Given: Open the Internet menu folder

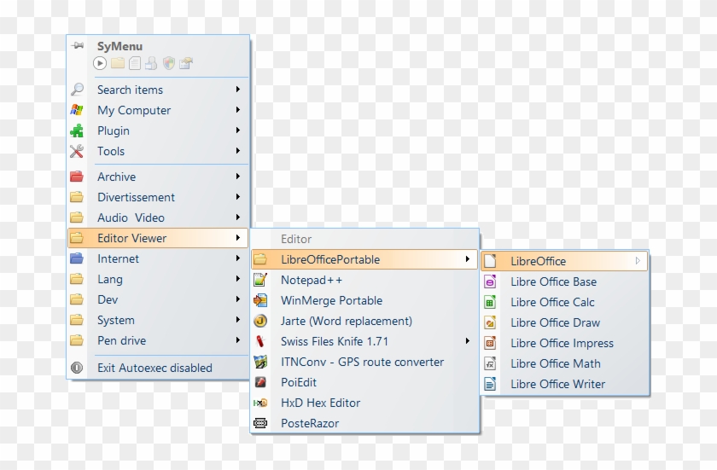Looking at the screenshot, I should (118, 258).
